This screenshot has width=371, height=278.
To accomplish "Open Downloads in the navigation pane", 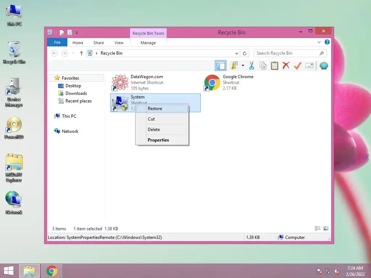I will click(x=76, y=93).
